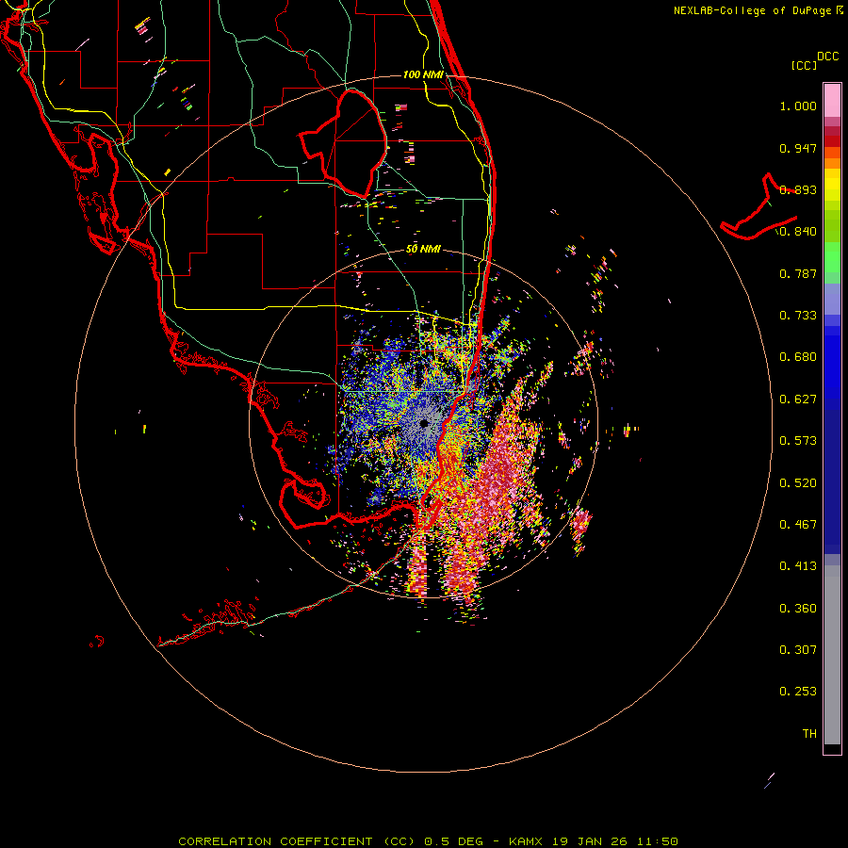Viewport: 848px width, 848px height.
Task: Select the 0.733 scale value
Action: click(798, 316)
